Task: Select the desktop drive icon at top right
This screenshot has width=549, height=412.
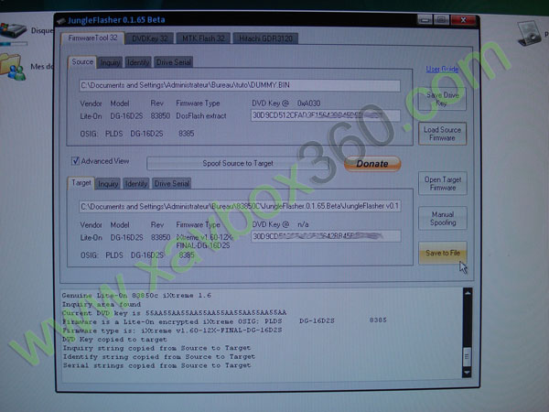Action: [x=530, y=33]
